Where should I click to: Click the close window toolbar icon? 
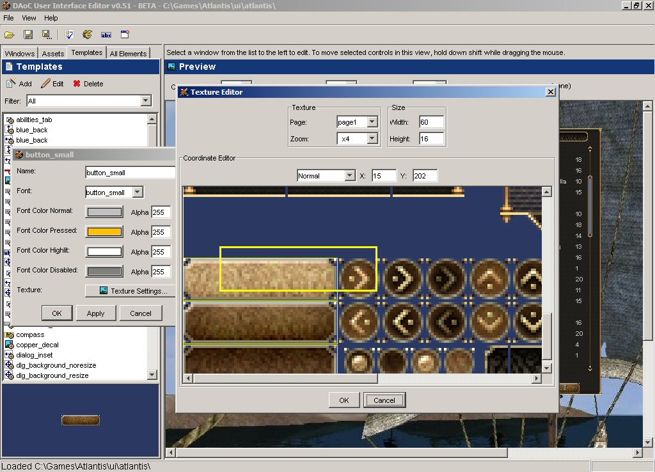[125, 35]
